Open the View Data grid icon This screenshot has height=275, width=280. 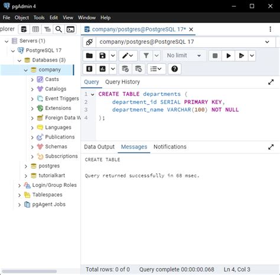coord(35,30)
